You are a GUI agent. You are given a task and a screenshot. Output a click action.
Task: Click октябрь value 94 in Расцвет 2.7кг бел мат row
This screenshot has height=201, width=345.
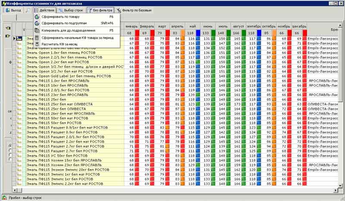(x=269, y=146)
